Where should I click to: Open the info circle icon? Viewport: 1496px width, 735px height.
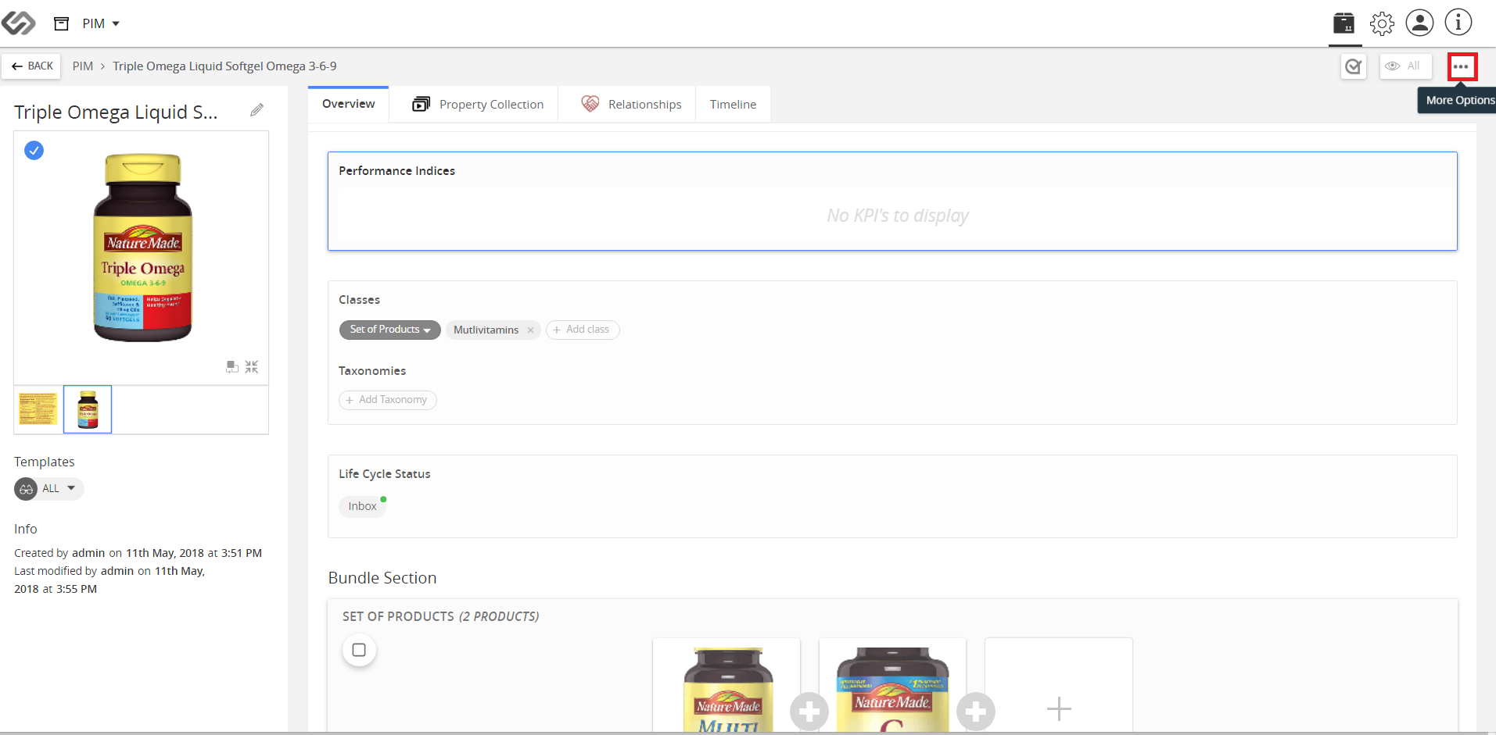tap(1458, 23)
